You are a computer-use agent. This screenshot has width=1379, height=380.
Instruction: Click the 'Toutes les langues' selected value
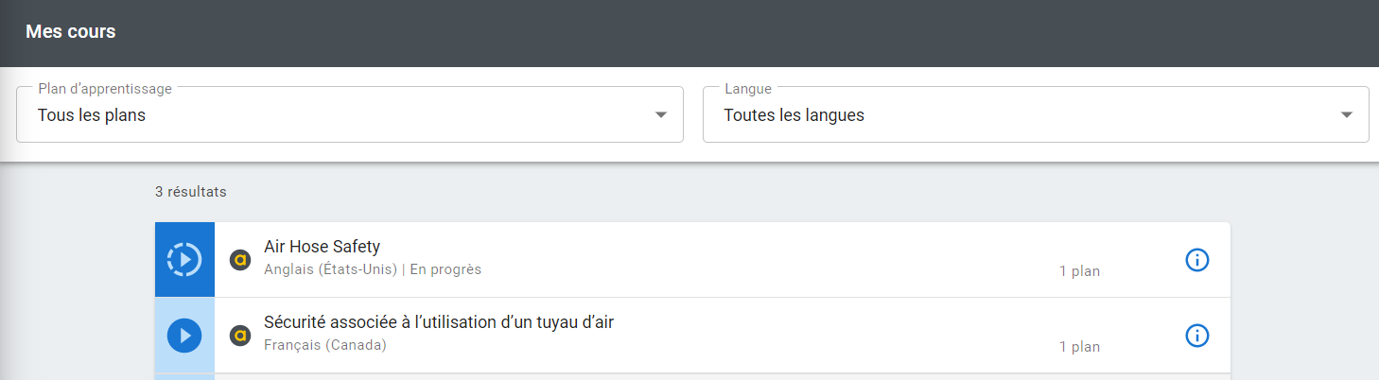pyautogui.click(x=794, y=115)
